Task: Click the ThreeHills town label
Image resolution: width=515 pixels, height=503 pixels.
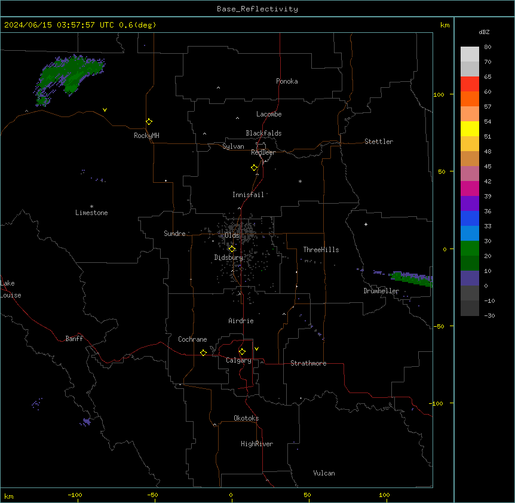Action: (321, 250)
